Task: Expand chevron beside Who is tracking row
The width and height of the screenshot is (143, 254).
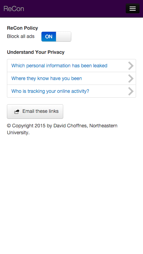Action: click(x=131, y=91)
